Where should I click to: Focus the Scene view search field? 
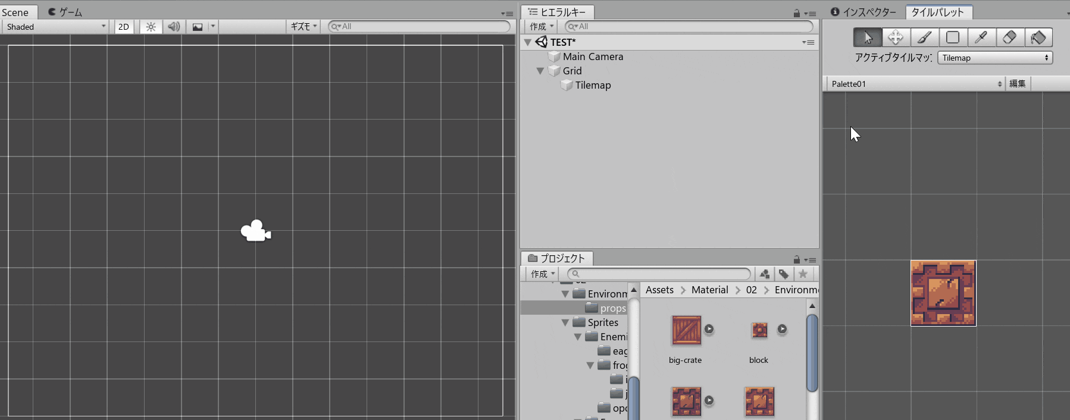[x=420, y=27]
